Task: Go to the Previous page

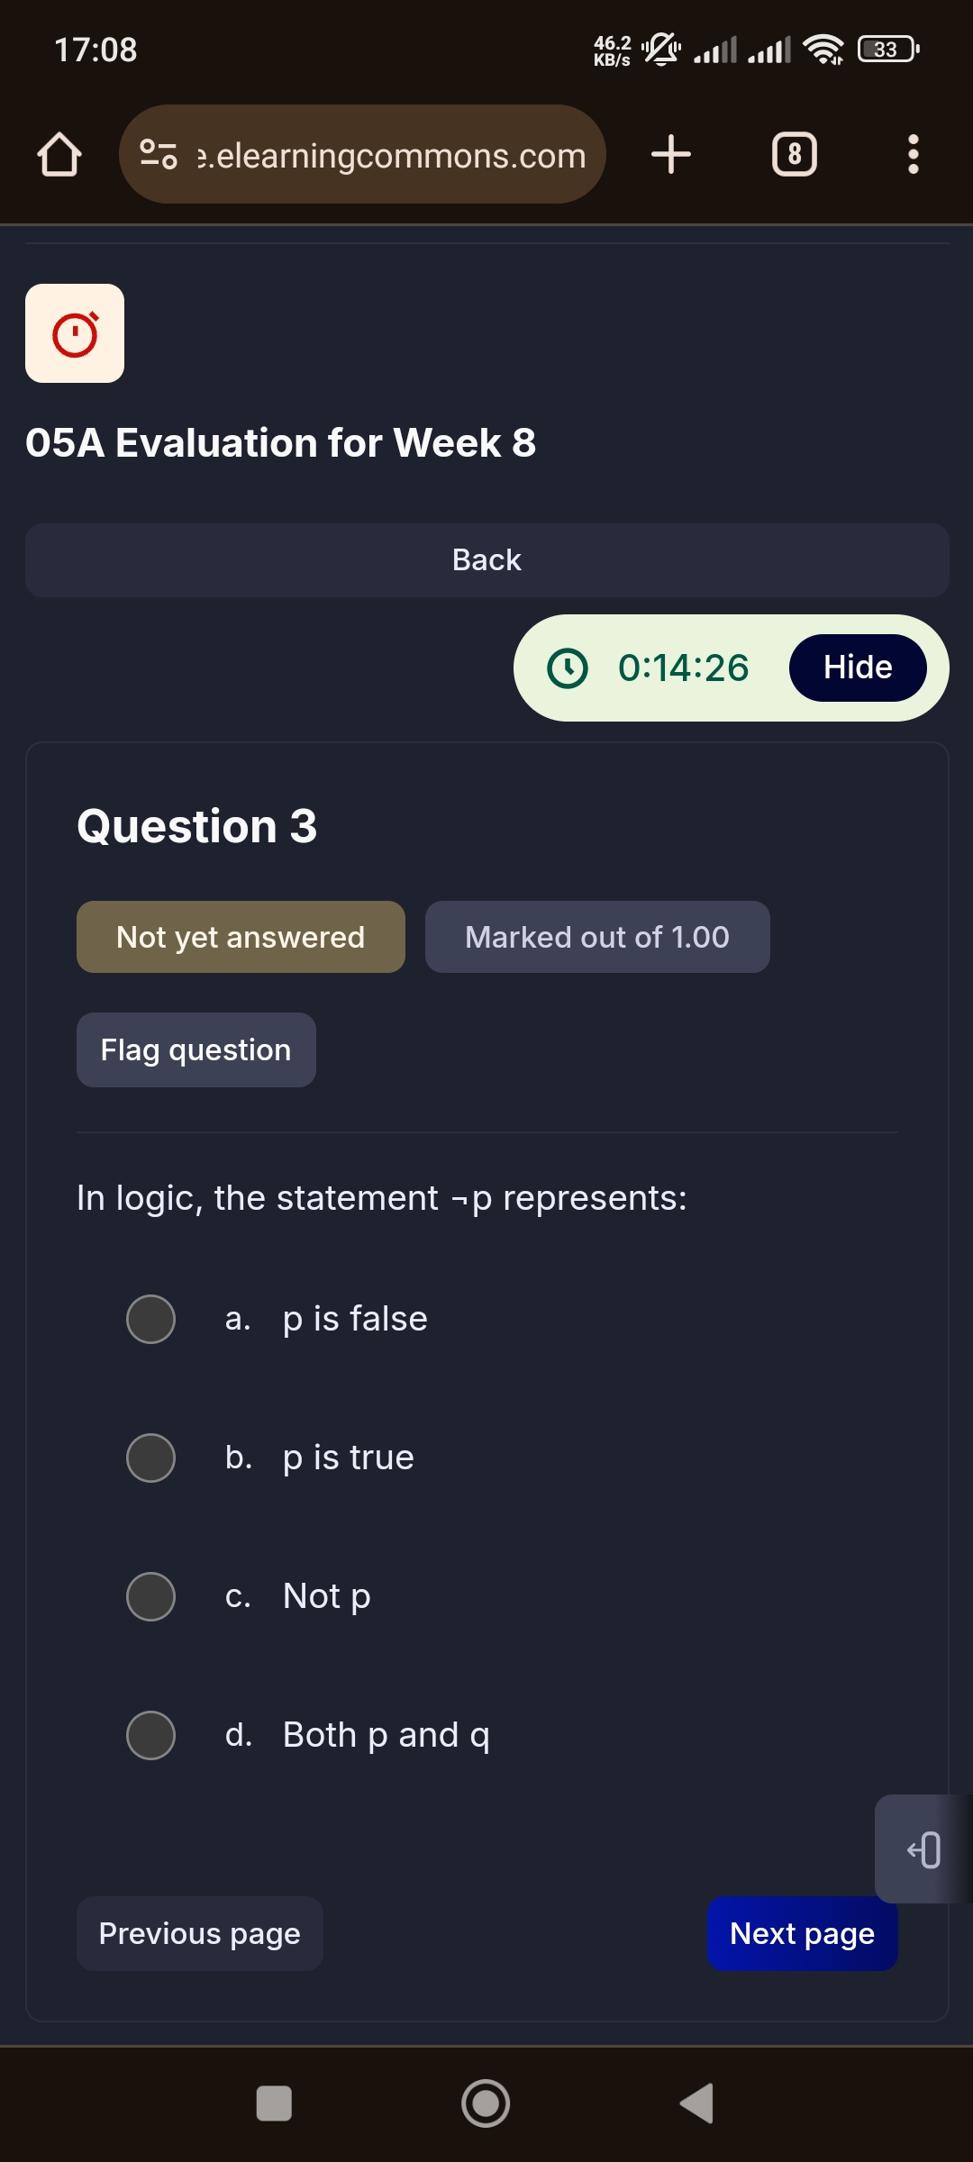Action: [199, 1933]
